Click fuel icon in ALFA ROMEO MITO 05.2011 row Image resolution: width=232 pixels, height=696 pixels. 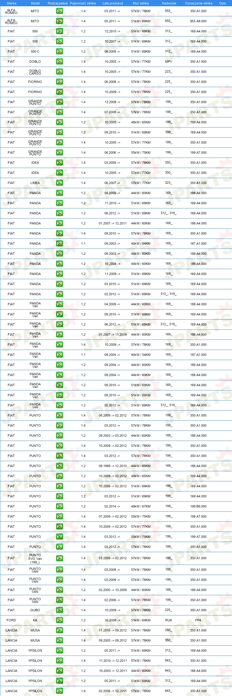click(x=59, y=21)
